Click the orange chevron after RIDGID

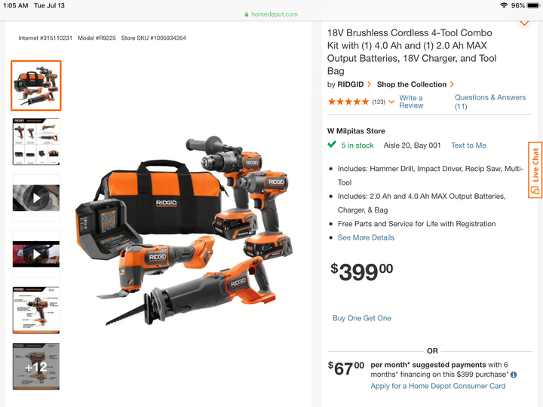point(369,84)
